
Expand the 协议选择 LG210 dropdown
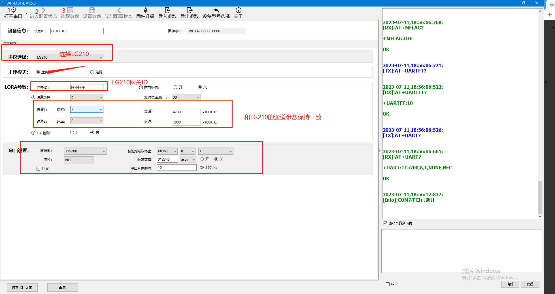101,57
